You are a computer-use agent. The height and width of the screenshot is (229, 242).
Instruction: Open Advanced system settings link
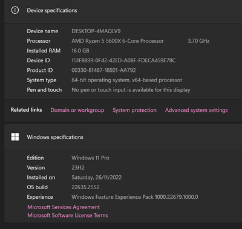(197, 110)
